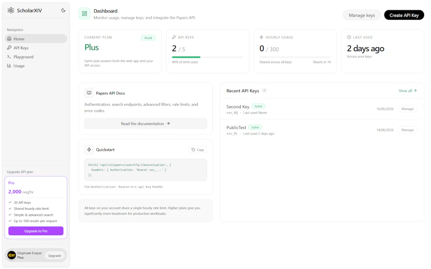Click the ScholarXIV logo icon
The height and width of the screenshot is (269, 431).
tap(11, 10)
